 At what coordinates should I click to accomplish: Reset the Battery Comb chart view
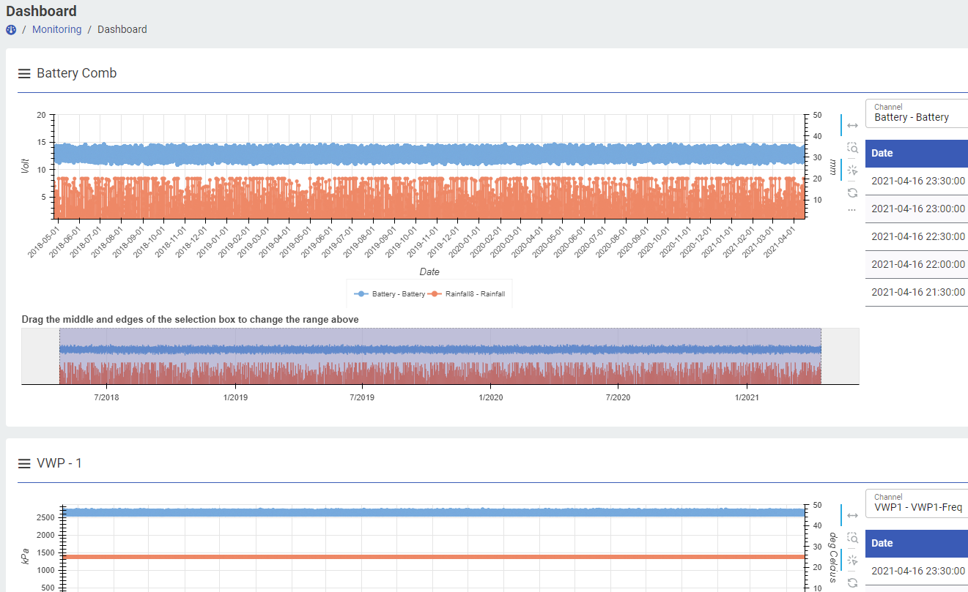[x=852, y=192]
